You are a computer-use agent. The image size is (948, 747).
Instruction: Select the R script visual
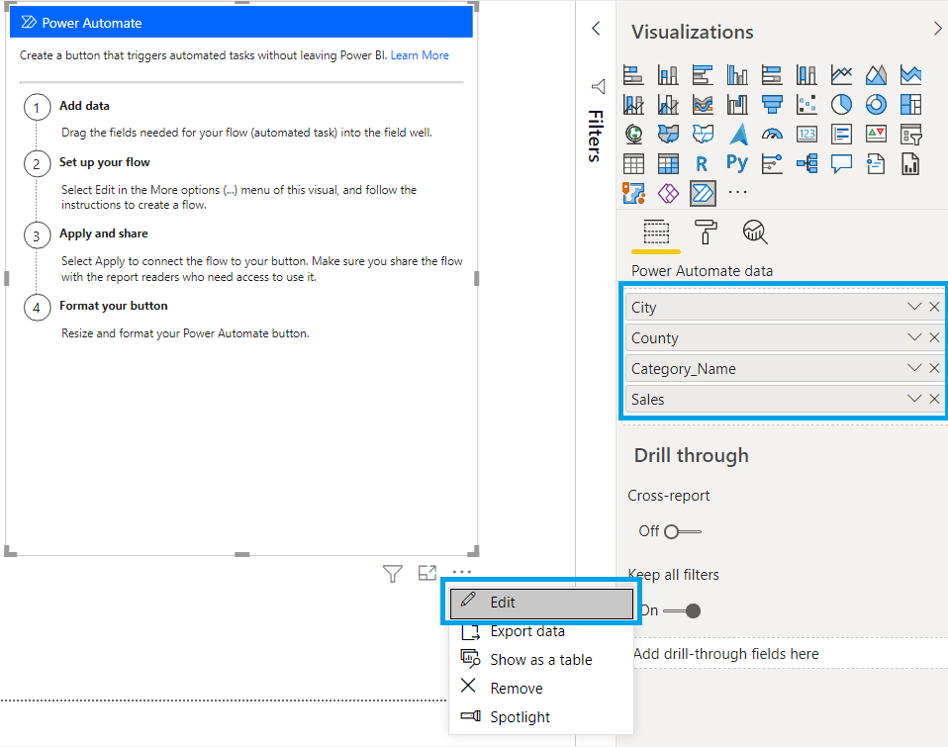click(x=702, y=163)
